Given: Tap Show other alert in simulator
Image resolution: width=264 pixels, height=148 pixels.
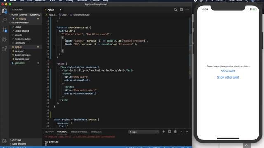Looking at the screenshot, I should pyautogui.click(x=228, y=77).
